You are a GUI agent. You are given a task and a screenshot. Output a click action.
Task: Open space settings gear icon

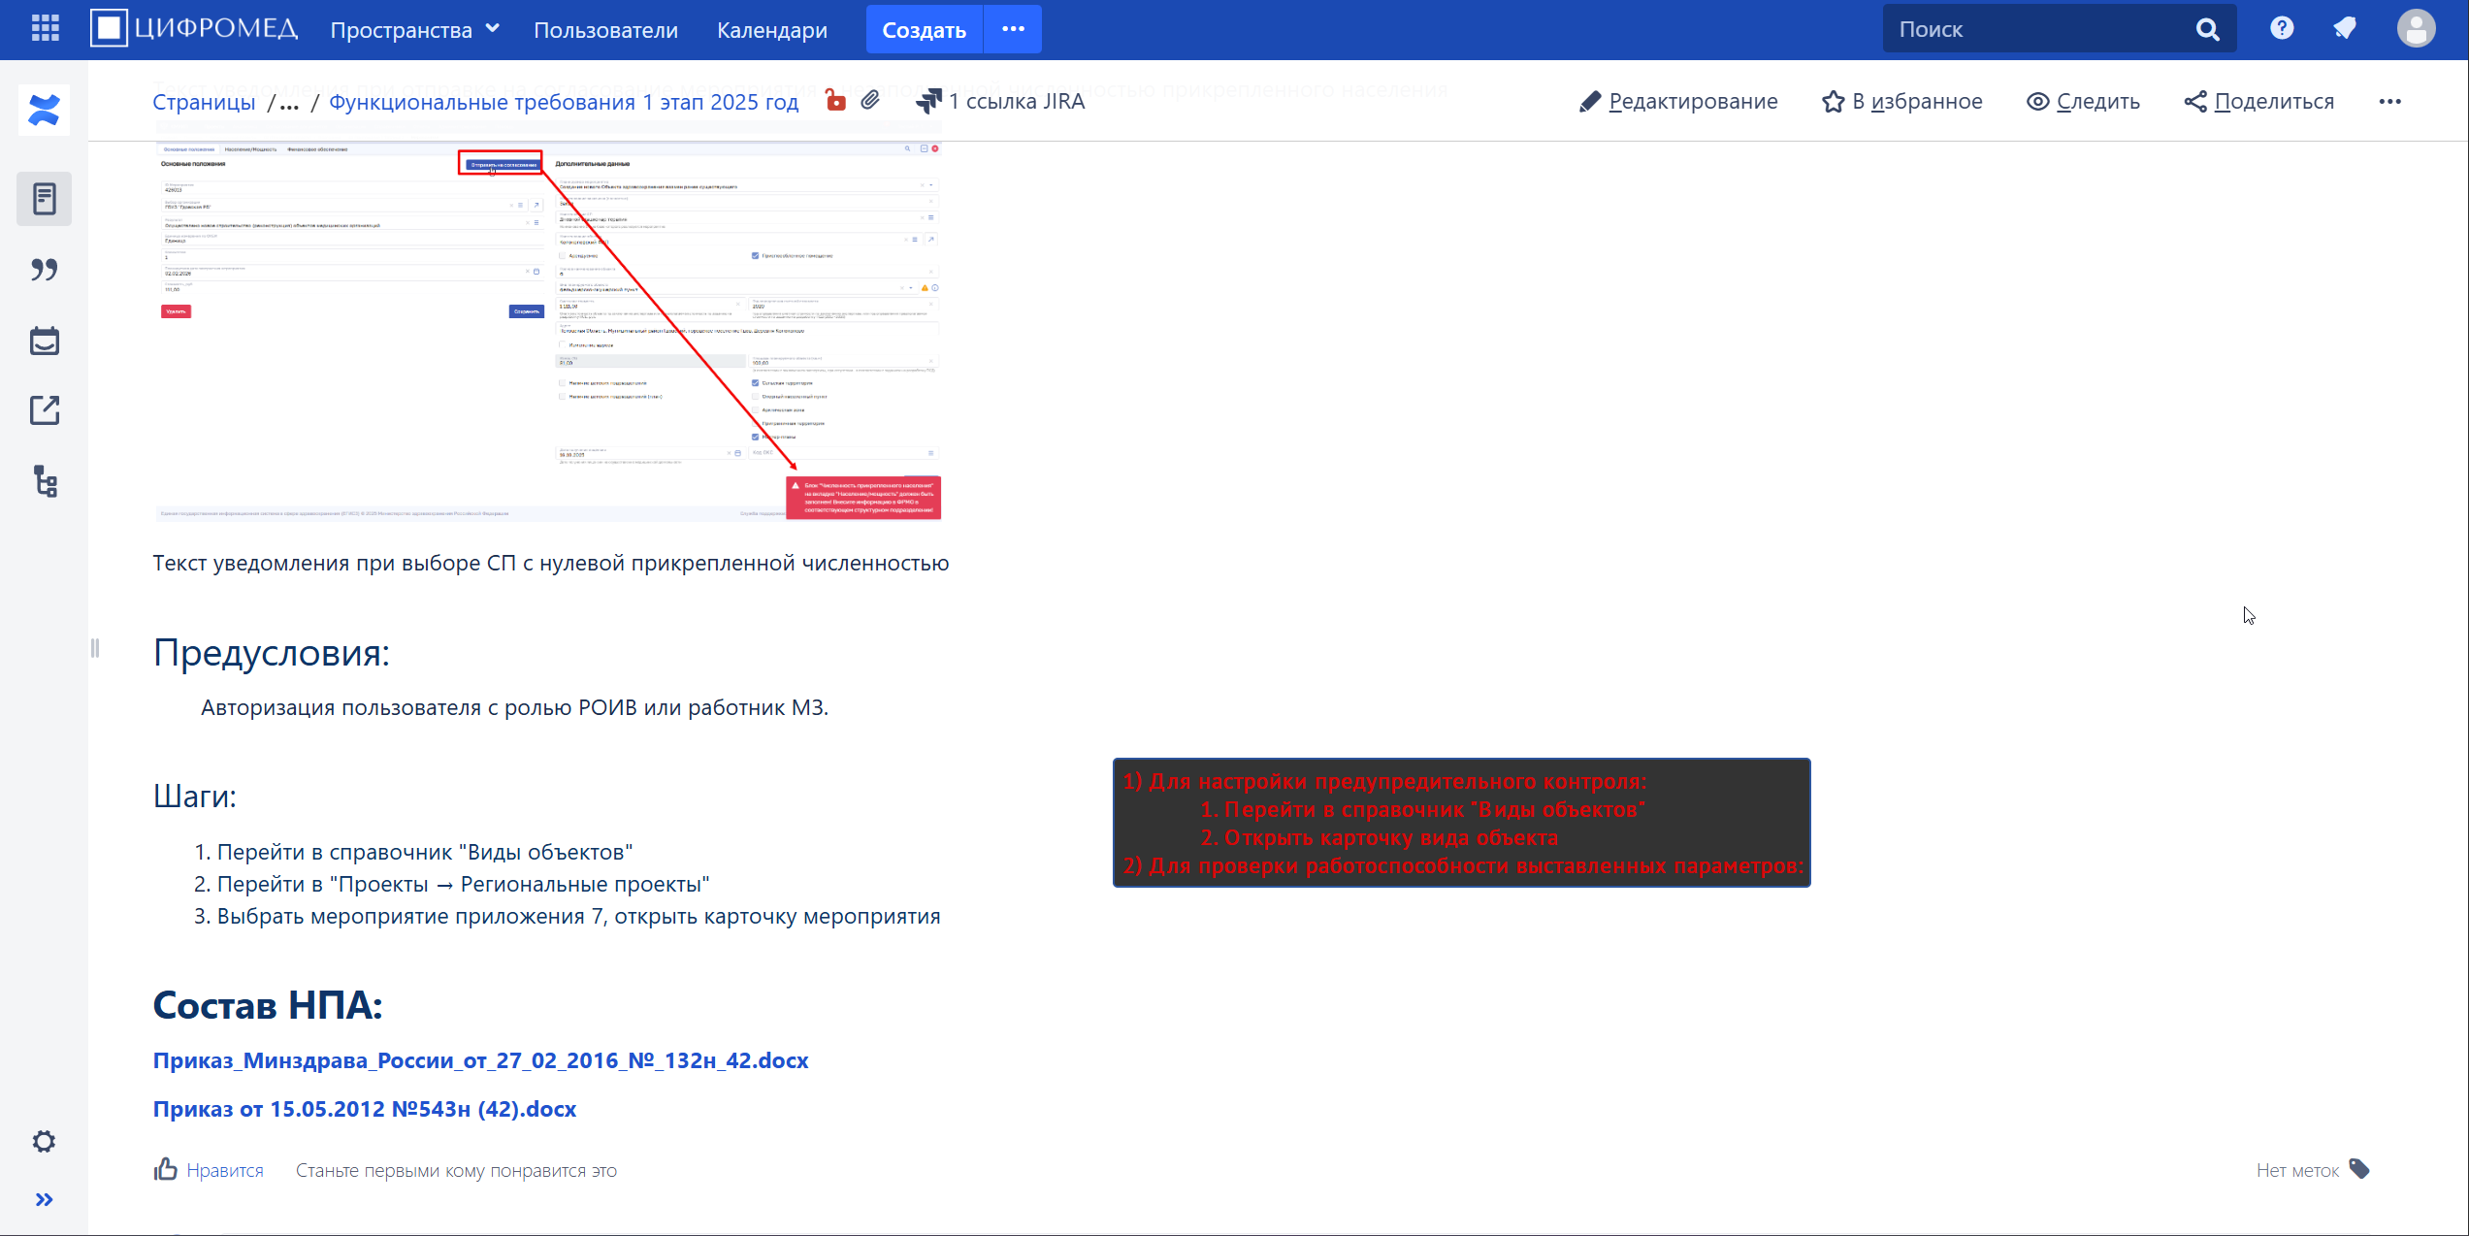pos(44,1141)
